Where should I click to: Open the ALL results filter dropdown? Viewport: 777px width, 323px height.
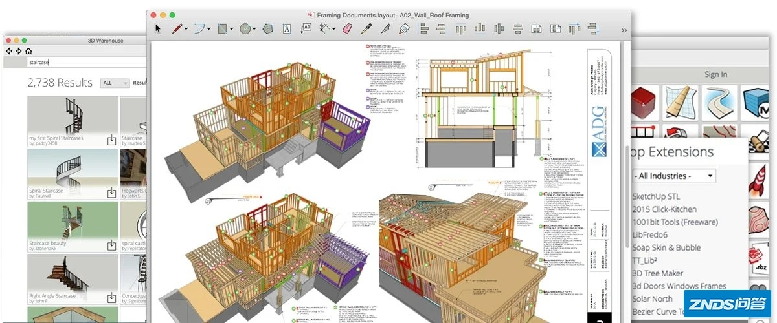point(115,83)
